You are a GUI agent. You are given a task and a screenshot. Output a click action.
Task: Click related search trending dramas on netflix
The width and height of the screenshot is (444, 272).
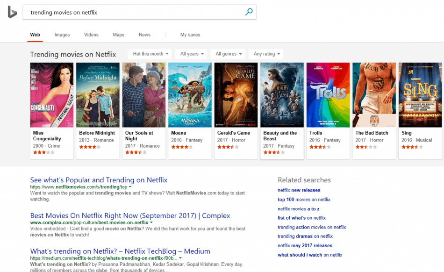point(305,236)
